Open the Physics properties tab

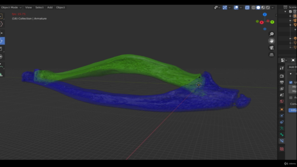[x=282, y=116]
